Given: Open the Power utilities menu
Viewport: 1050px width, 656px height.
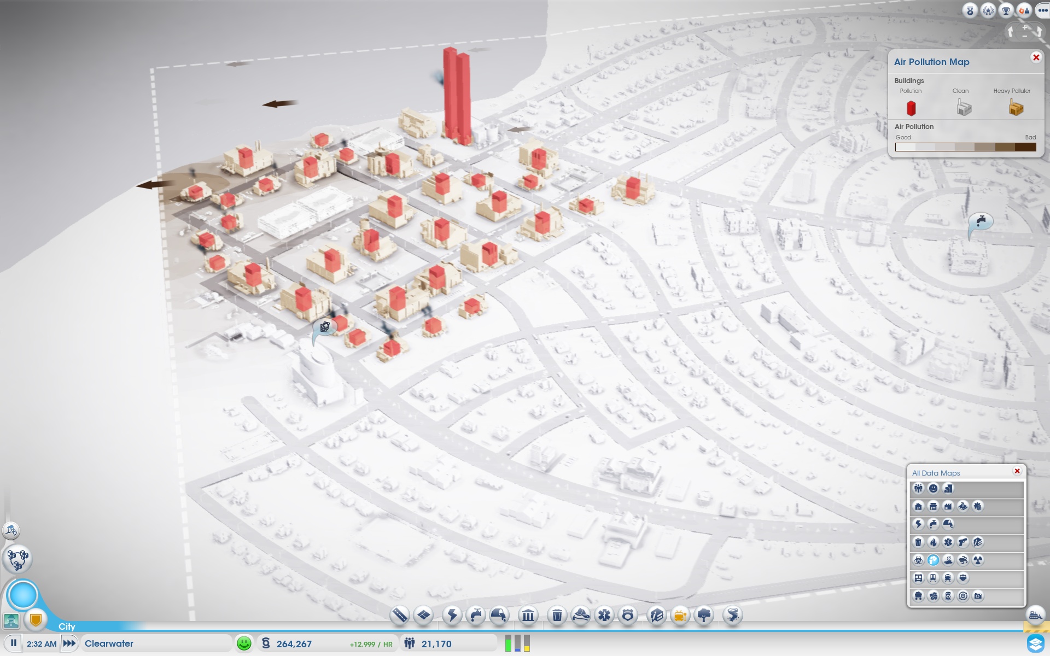Looking at the screenshot, I should click(x=452, y=616).
